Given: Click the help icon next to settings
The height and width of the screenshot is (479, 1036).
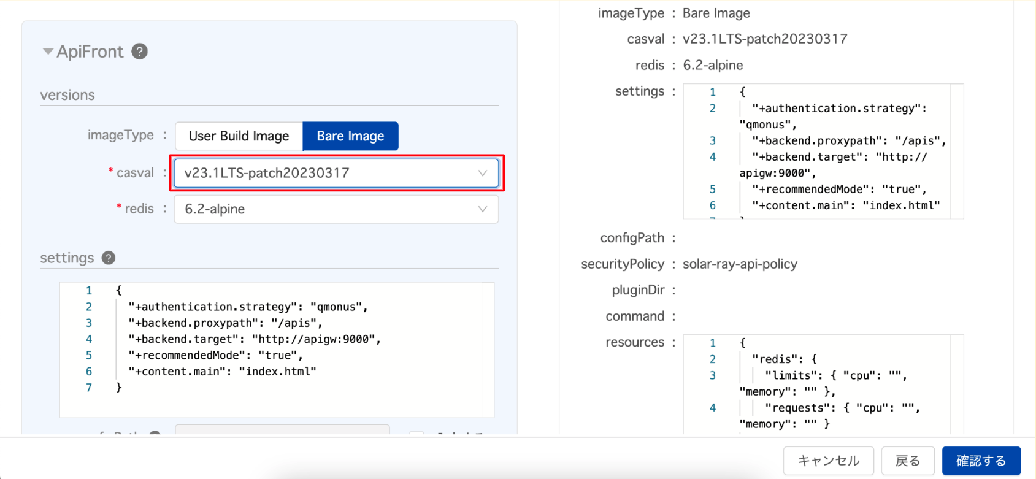Looking at the screenshot, I should tap(109, 258).
